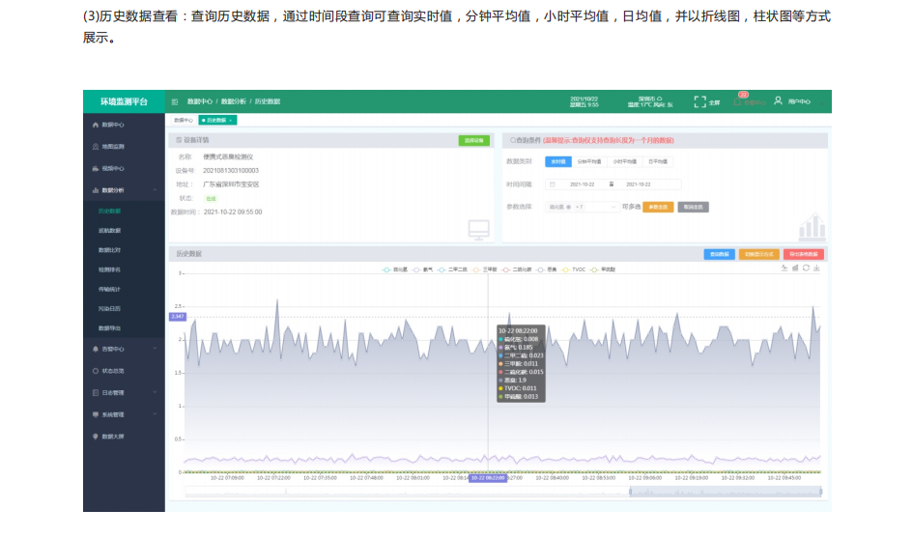The image size is (912, 538).
Task: Toggle 二甲二硫 series in chart legend
Action: click(452, 269)
